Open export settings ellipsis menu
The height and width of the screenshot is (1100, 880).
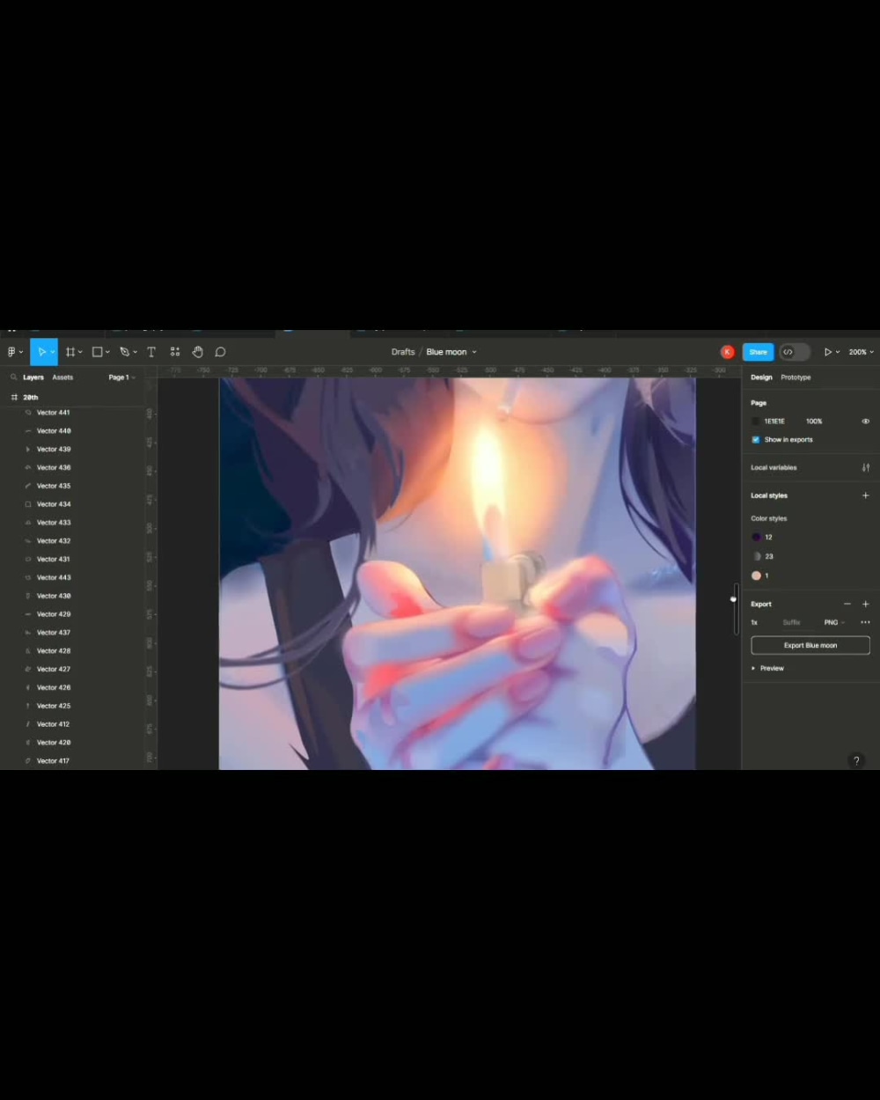coord(866,622)
